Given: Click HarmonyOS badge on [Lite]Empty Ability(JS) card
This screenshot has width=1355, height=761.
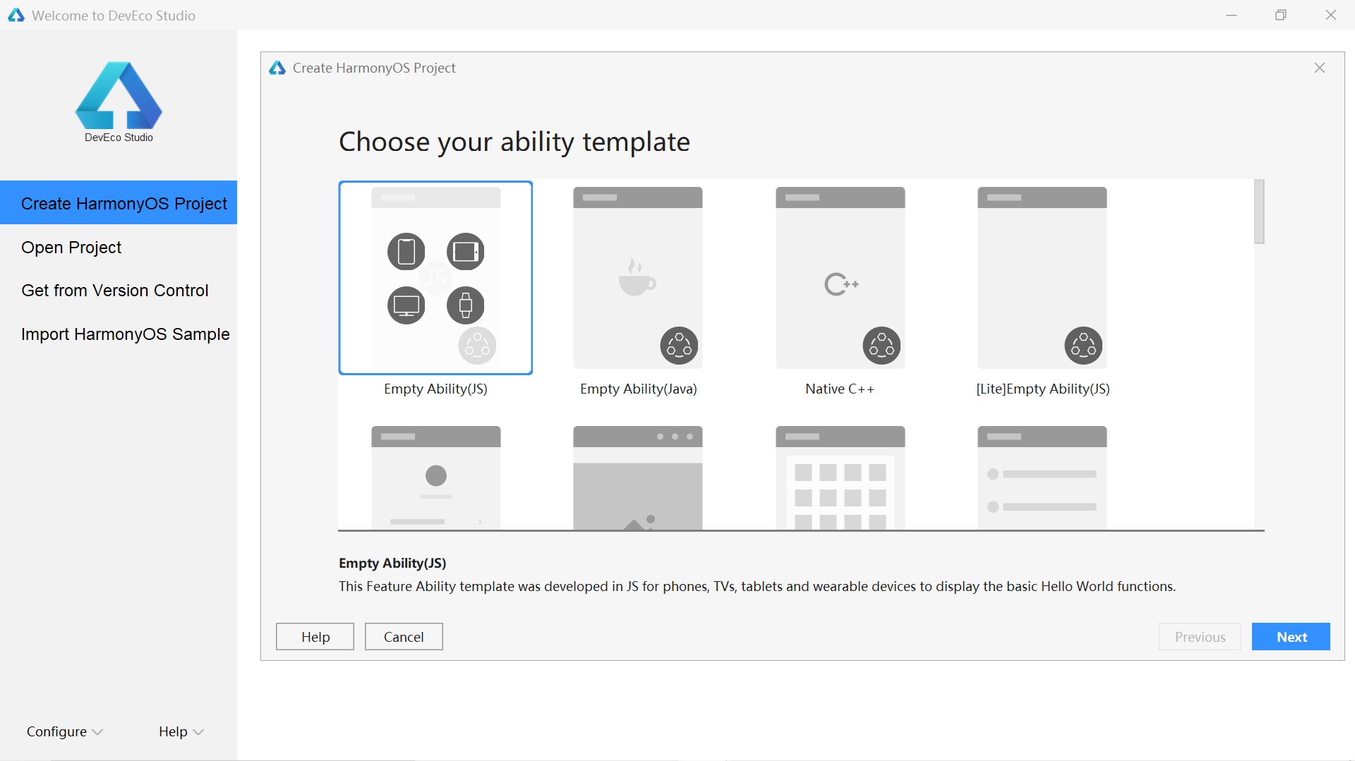Looking at the screenshot, I should (1083, 346).
